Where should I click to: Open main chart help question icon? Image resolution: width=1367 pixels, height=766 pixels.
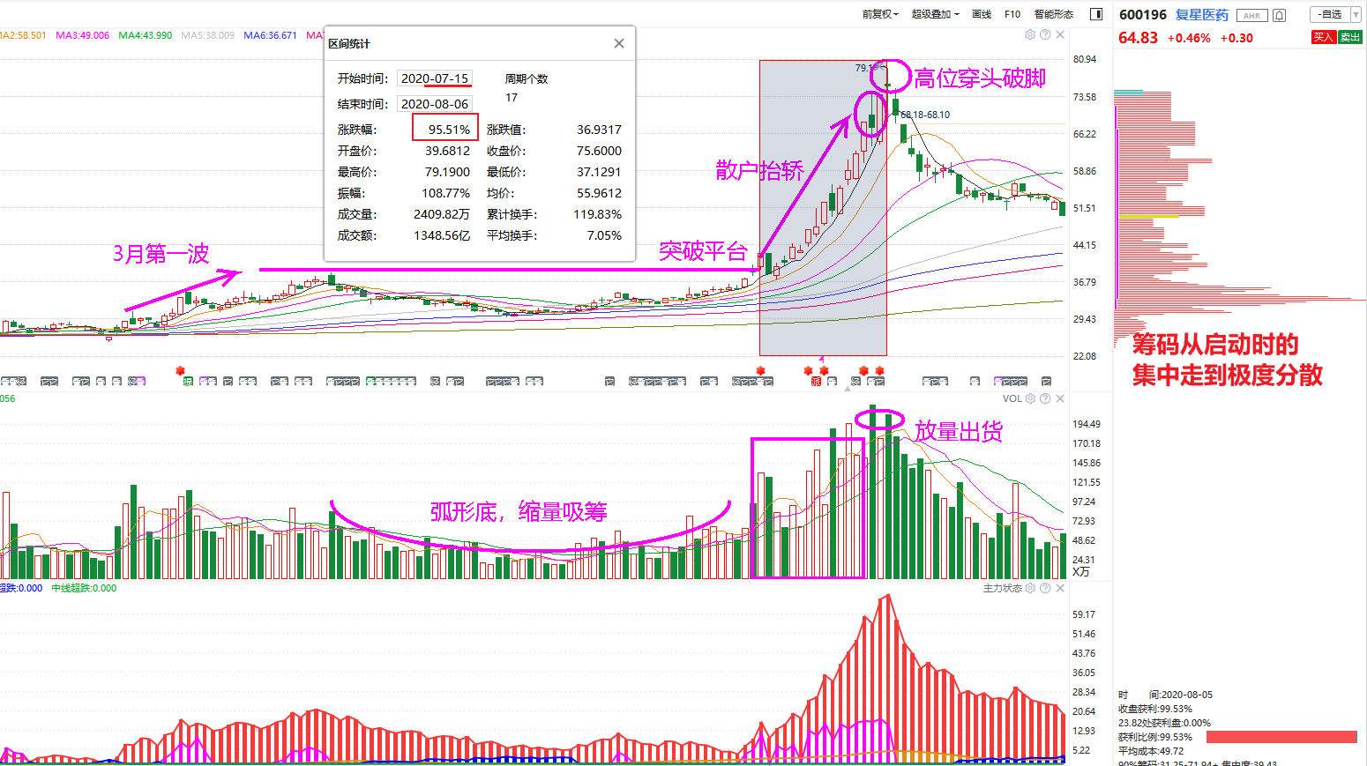coord(1045,35)
